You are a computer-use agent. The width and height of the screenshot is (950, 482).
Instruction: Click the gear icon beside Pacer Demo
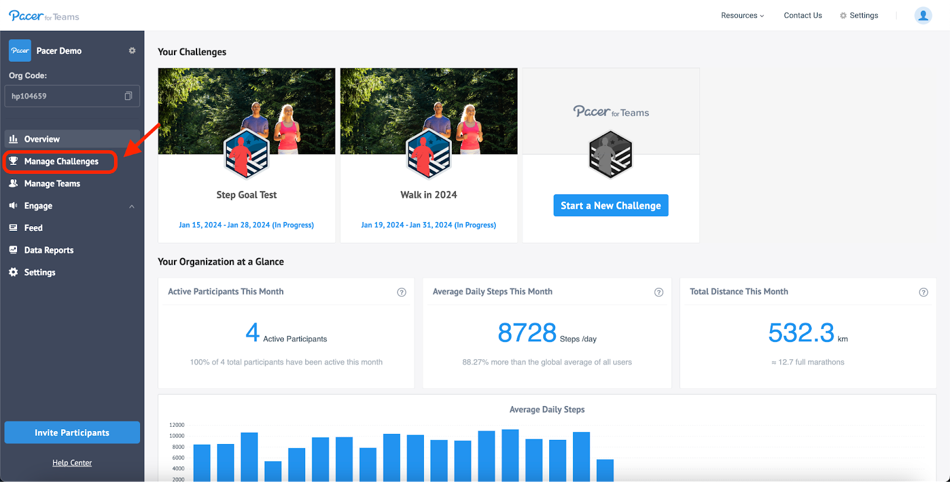coord(132,50)
